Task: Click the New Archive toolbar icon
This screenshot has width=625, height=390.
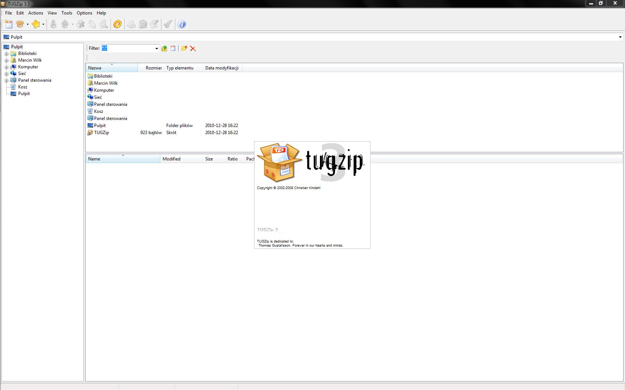Action: 9,24
